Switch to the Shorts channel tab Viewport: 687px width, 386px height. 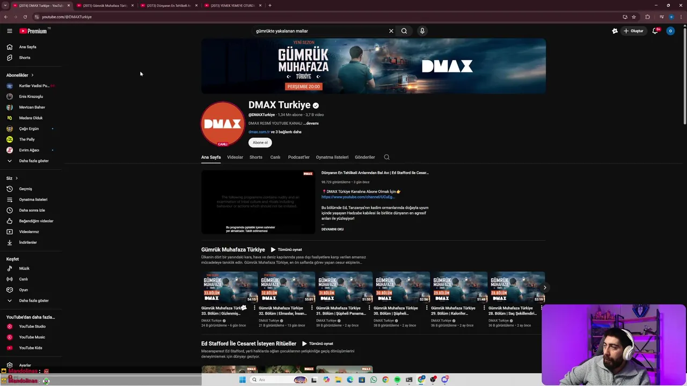click(256, 157)
